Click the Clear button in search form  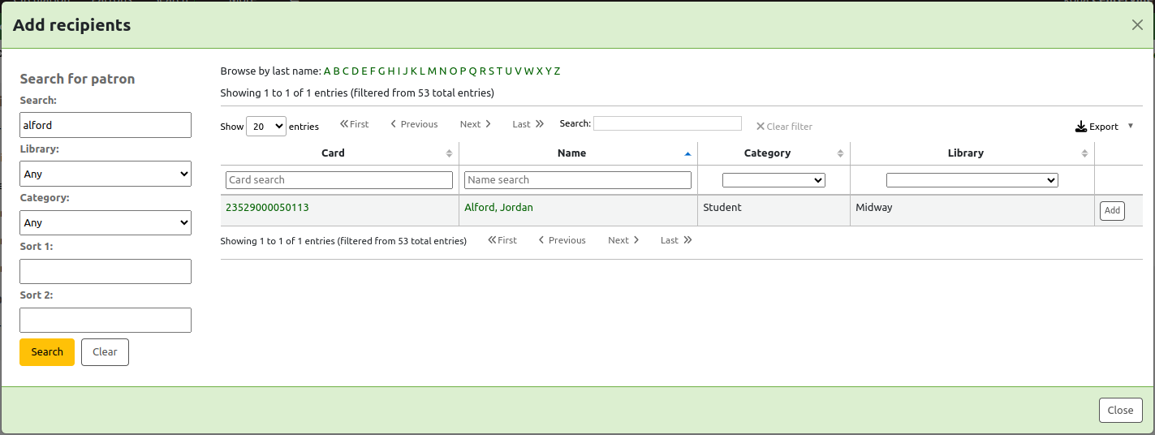(x=105, y=352)
